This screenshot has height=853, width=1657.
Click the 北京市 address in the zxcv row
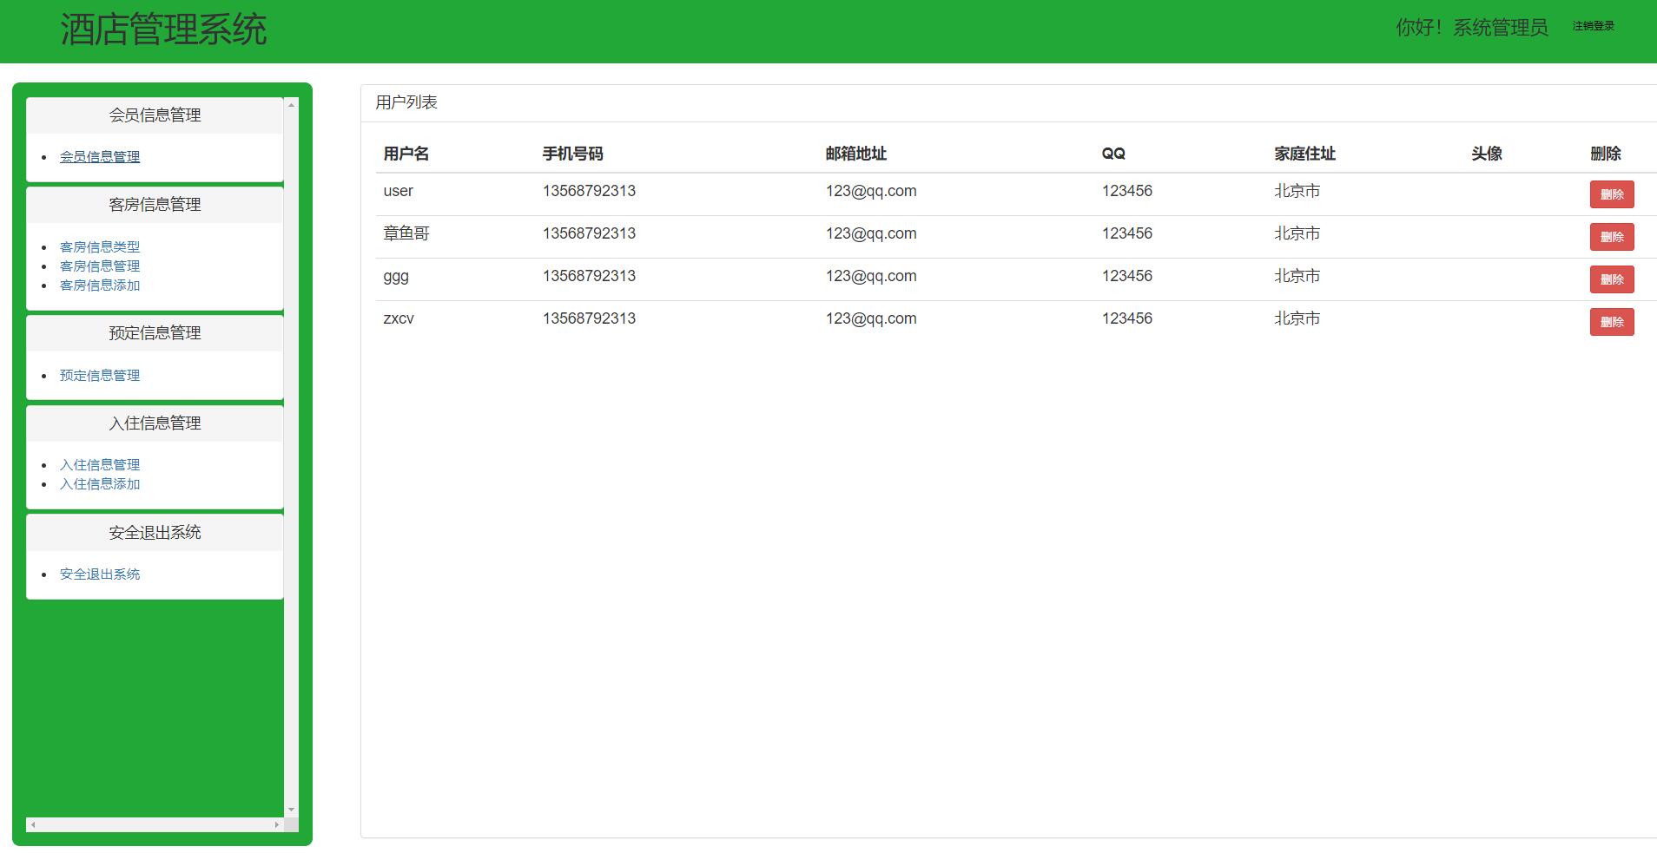[1297, 318]
